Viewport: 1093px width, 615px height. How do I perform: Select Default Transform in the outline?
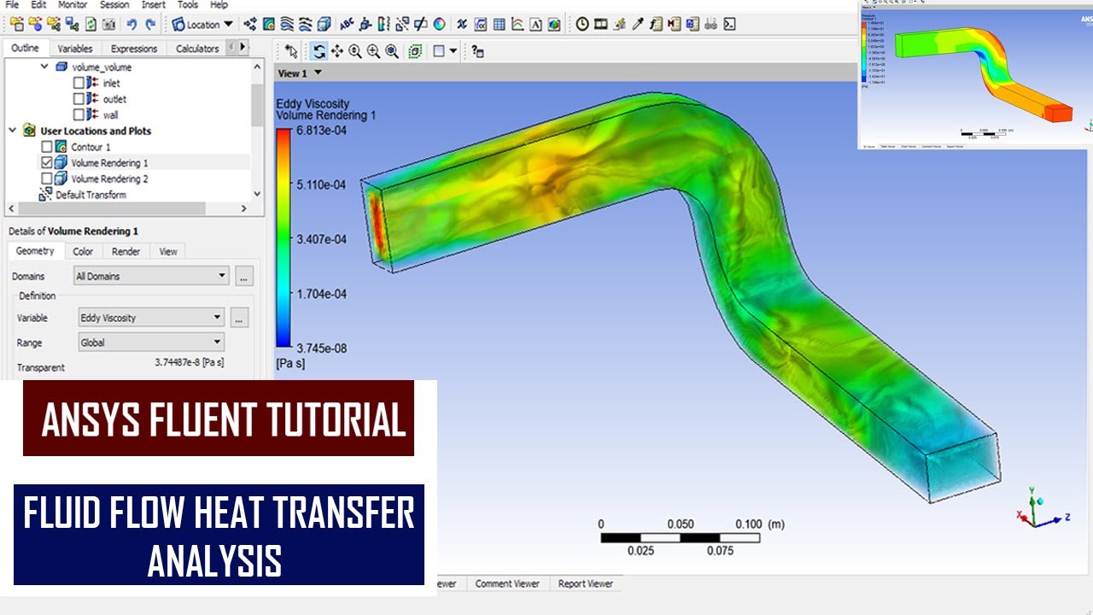(x=91, y=195)
